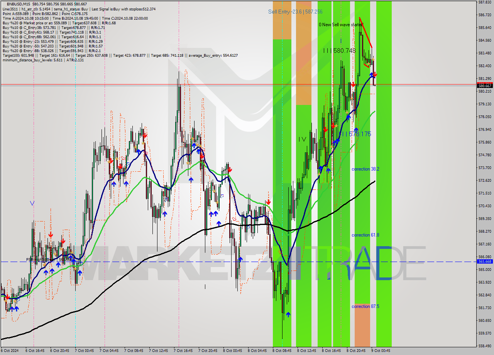The width and height of the screenshot is (494, 355).
Task: Select the 'I I I 578.175' wave label
Action: point(355,134)
